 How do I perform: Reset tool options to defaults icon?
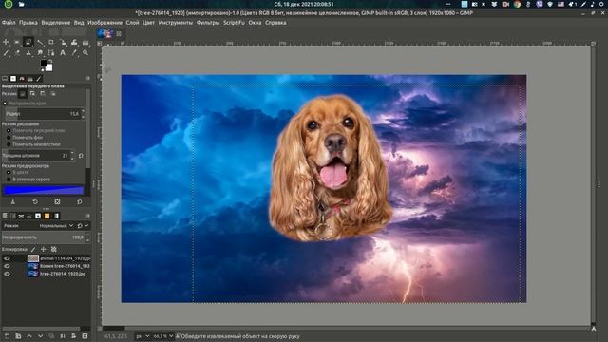point(79,202)
